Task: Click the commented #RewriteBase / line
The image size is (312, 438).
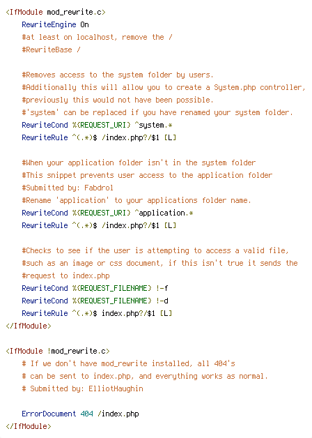Action: click(51, 50)
